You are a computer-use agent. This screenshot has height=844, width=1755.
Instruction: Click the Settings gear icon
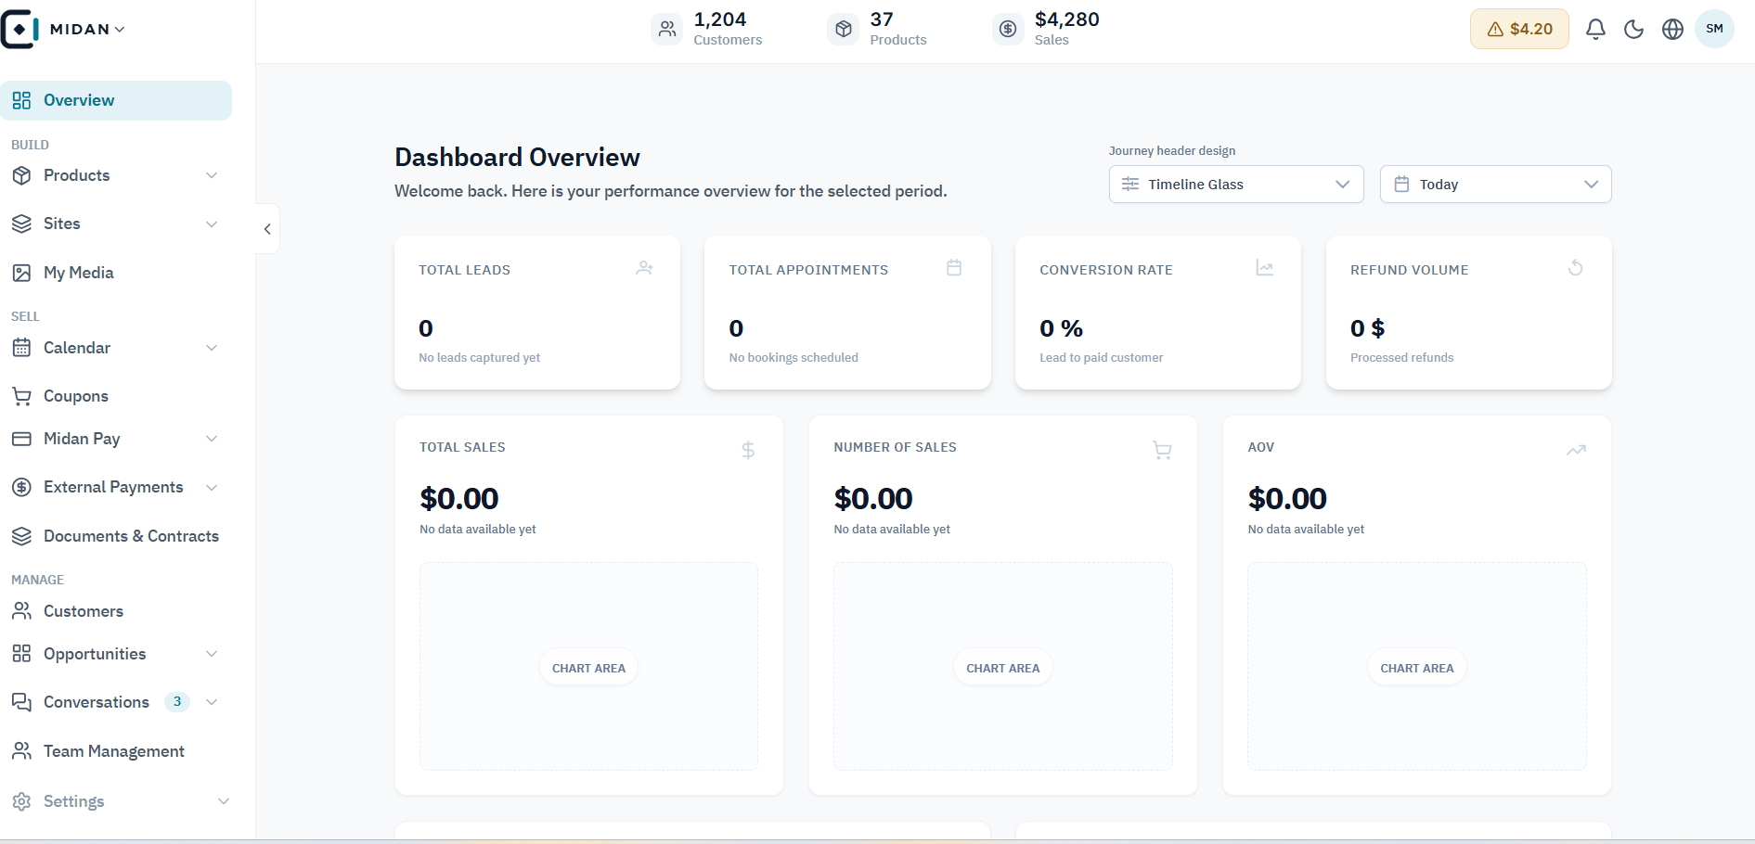tap(21, 801)
